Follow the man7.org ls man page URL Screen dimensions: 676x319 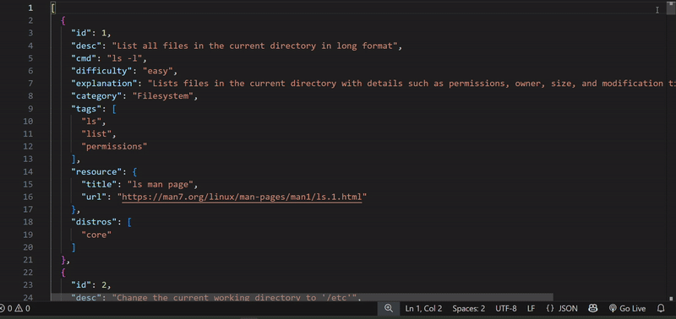(x=242, y=197)
